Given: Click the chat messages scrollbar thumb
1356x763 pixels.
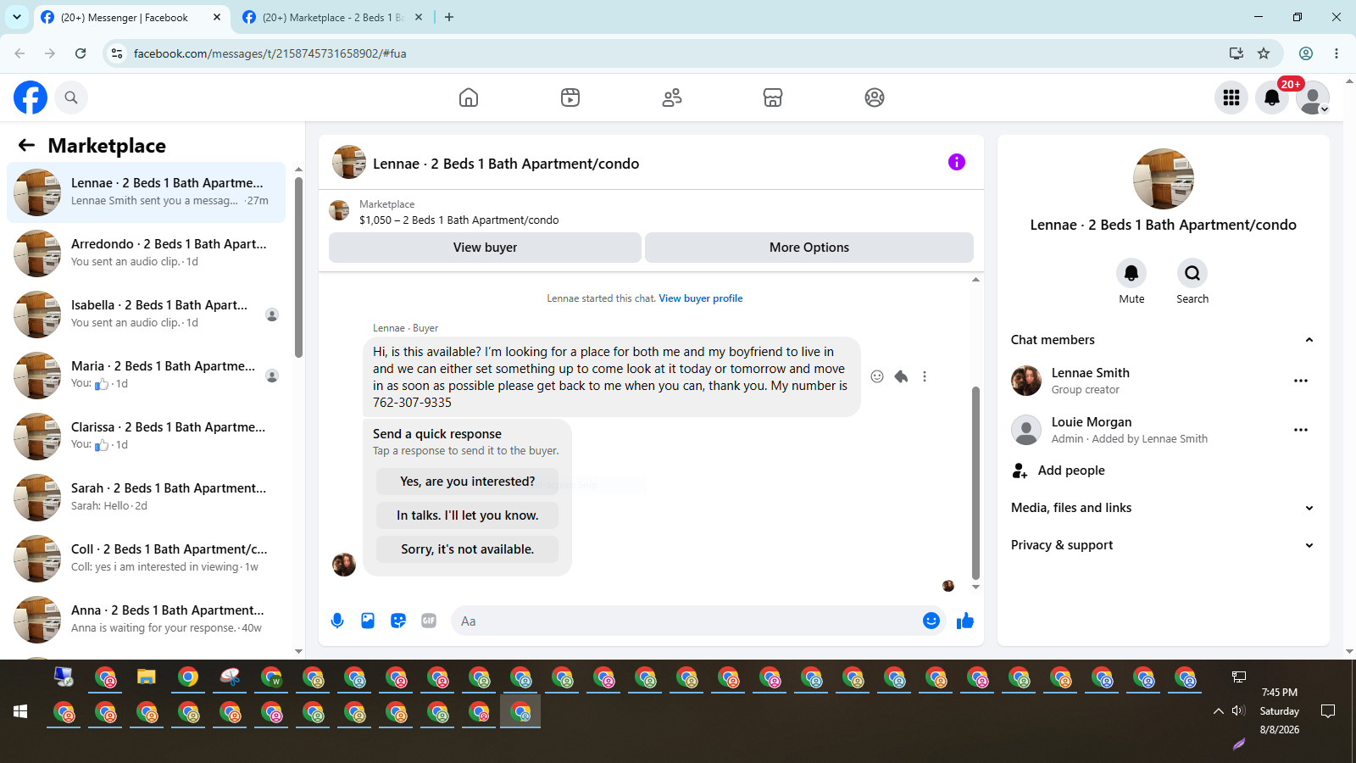Looking at the screenshot, I should (x=975, y=482).
